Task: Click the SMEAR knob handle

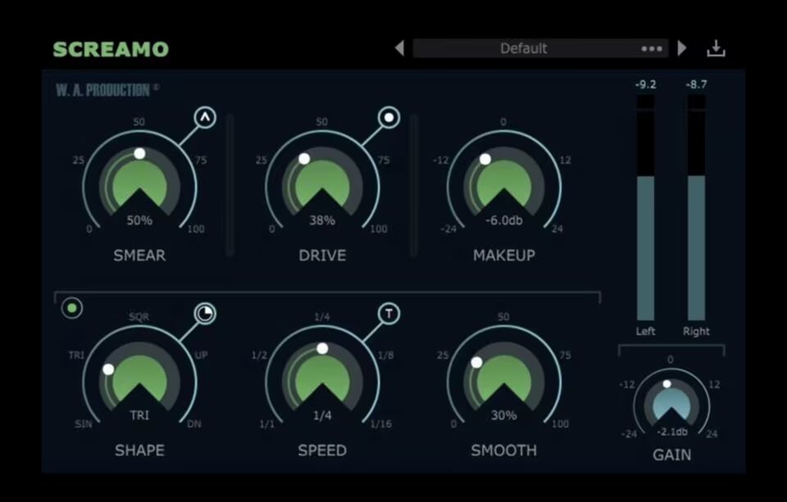Action: 139,153
